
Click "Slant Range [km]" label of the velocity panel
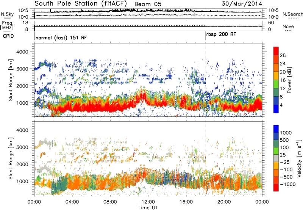point(11,158)
